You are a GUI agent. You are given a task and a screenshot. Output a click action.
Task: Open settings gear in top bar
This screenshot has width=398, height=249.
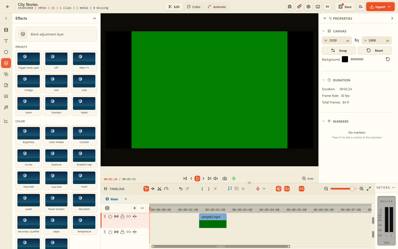308,7
